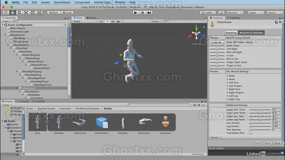Screen dimensions: 285x160
Task: Open the Component menu
Action: pyautogui.click(x=82, y=2)
